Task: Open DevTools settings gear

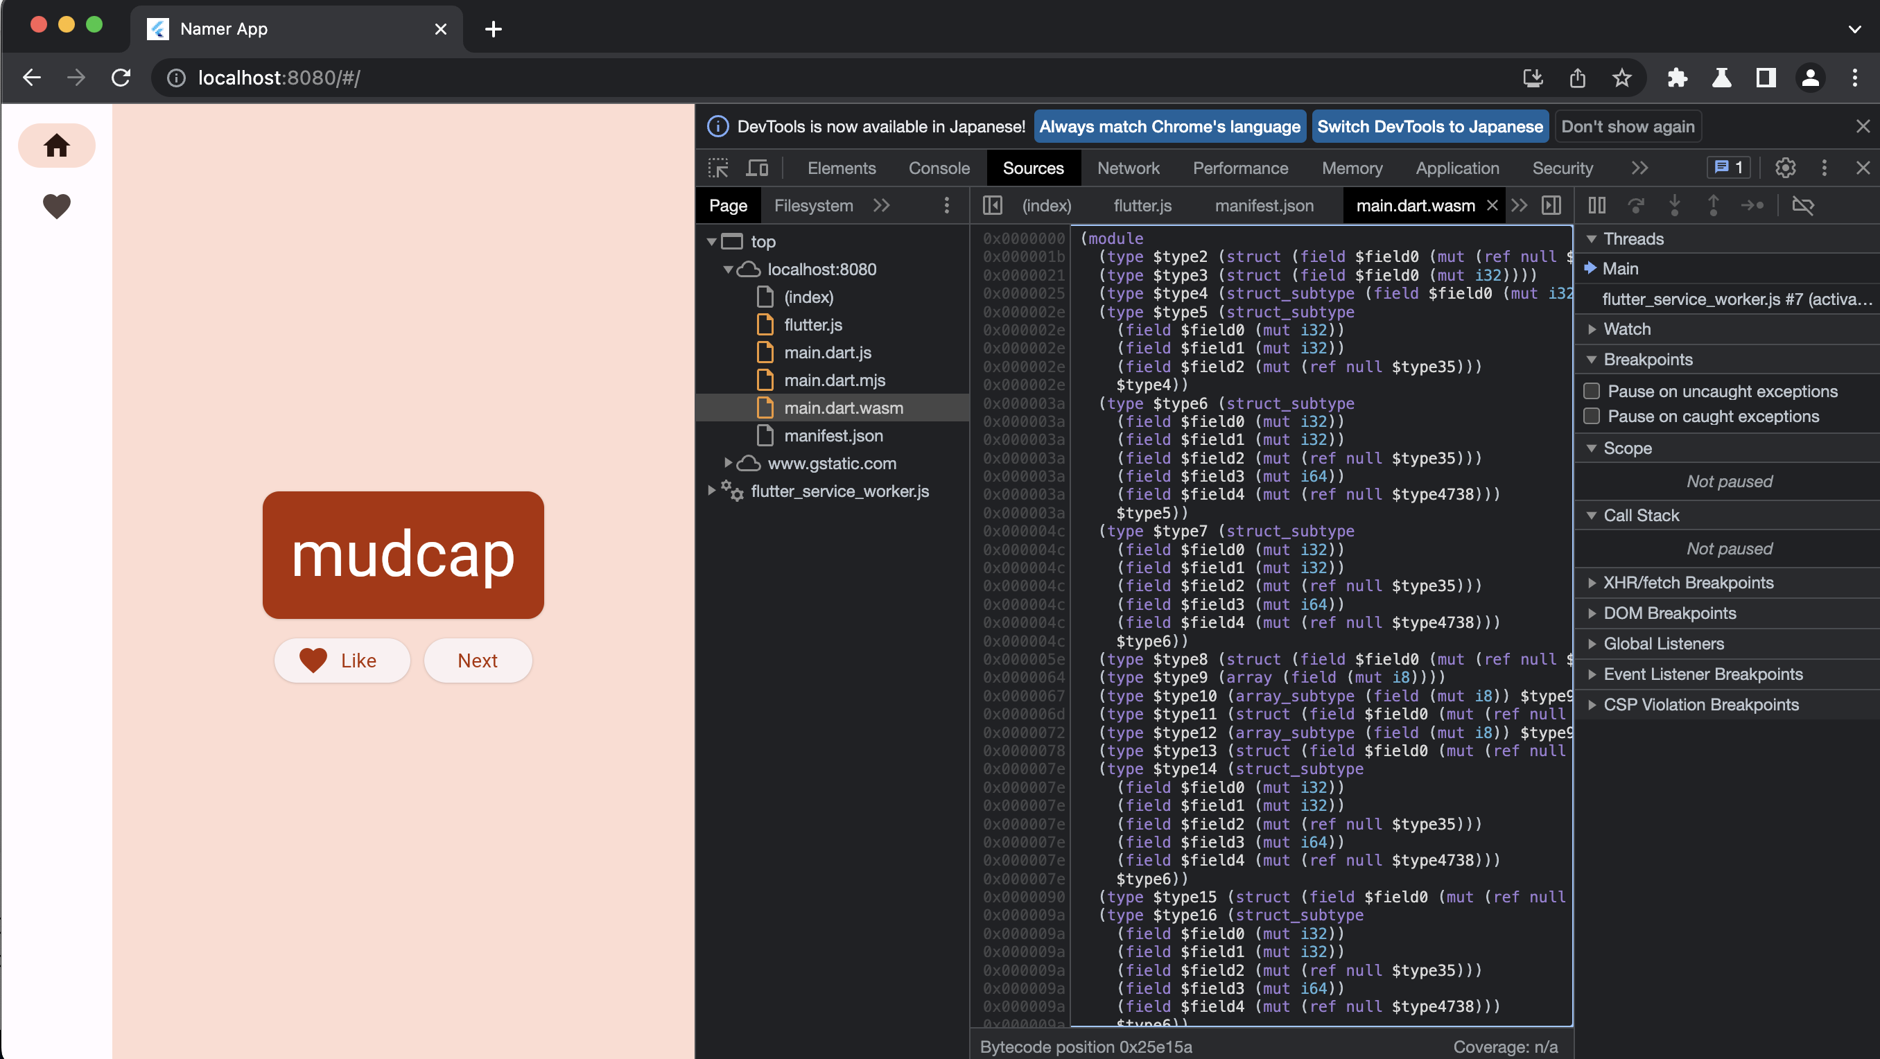Action: (x=1785, y=167)
